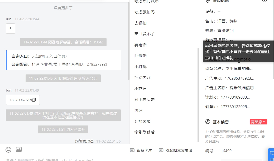Click notice 客服 超级管理员 接入会话
Viewport: 274px width, 161px height.
click(x=63, y=78)
